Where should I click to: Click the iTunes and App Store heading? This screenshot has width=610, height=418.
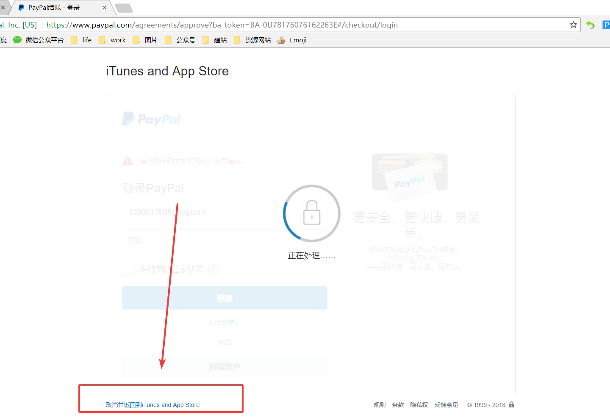tap(167, 71)
